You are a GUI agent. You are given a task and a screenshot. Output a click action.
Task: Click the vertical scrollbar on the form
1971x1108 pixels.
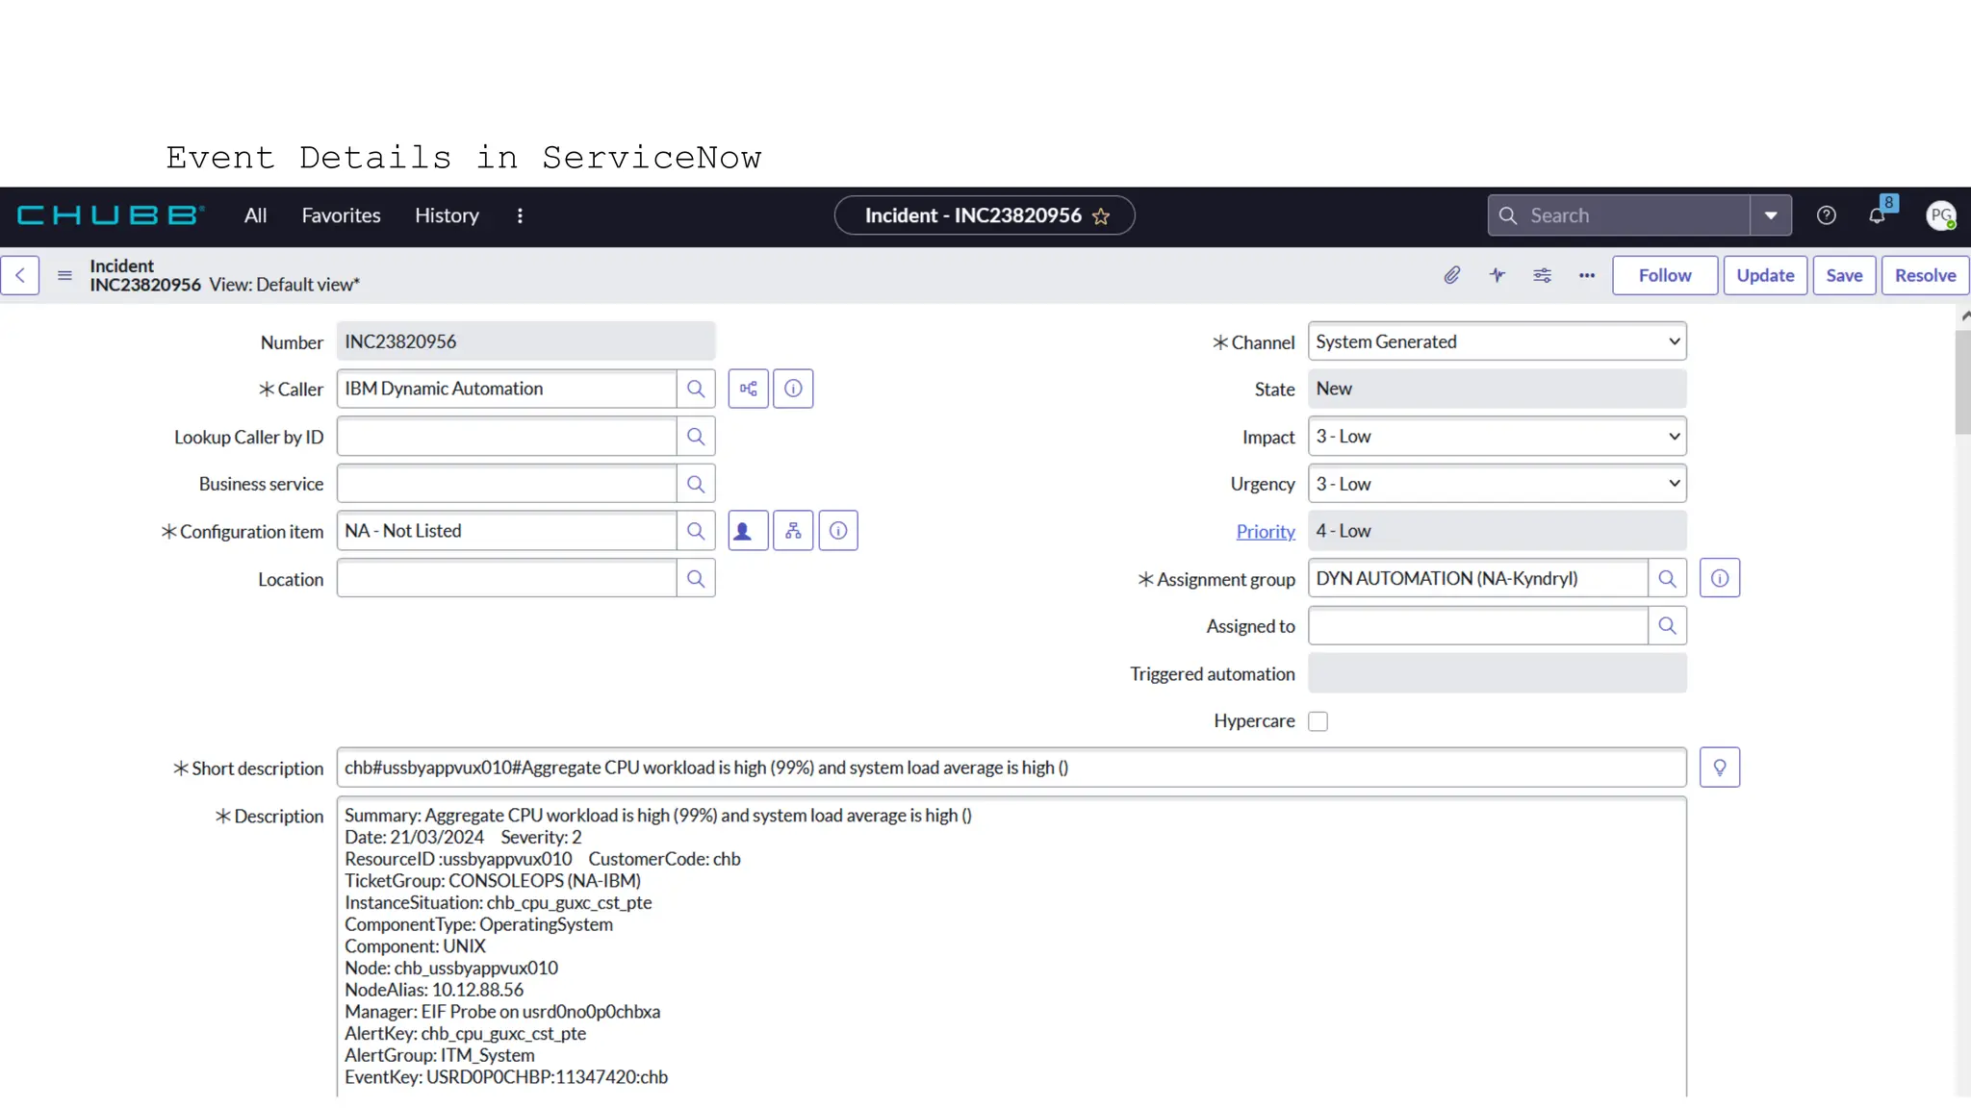[x=1962, y=383]
